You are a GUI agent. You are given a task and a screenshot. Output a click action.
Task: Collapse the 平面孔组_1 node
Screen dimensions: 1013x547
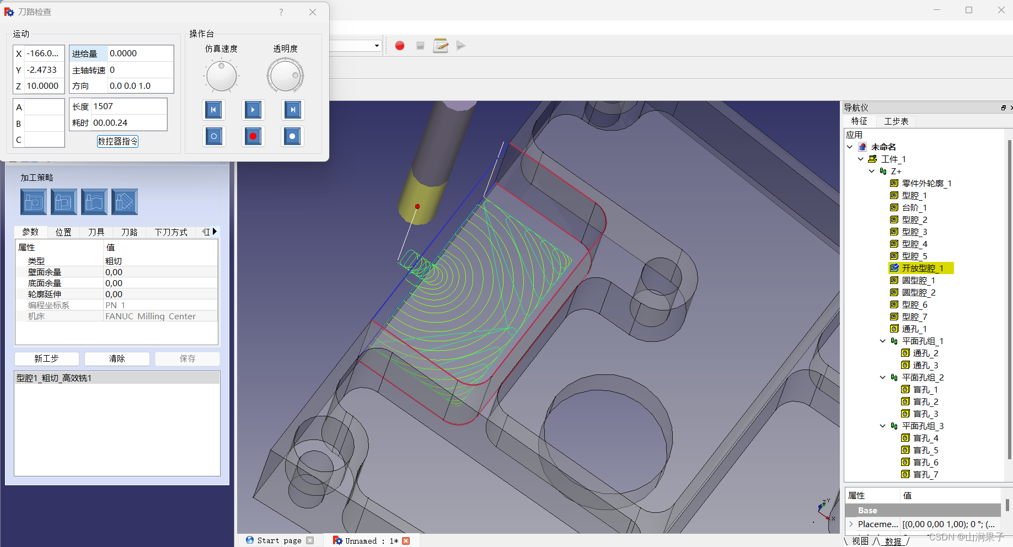(x=883, y=341)
